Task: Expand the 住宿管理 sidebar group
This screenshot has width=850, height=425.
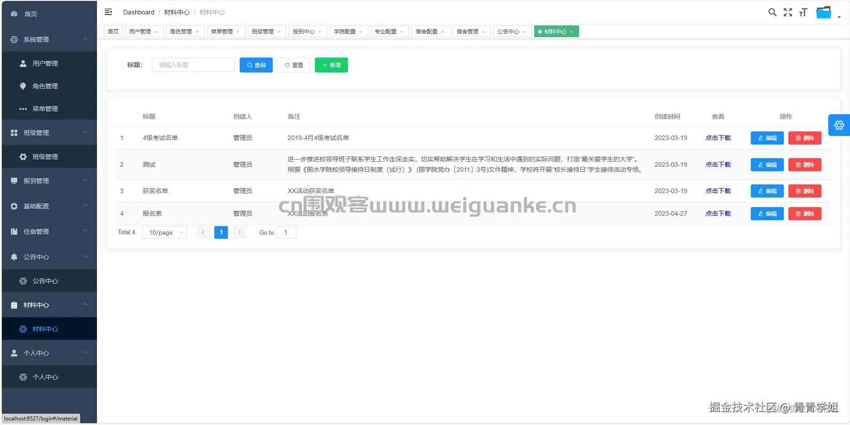Action: click(49, 232)
